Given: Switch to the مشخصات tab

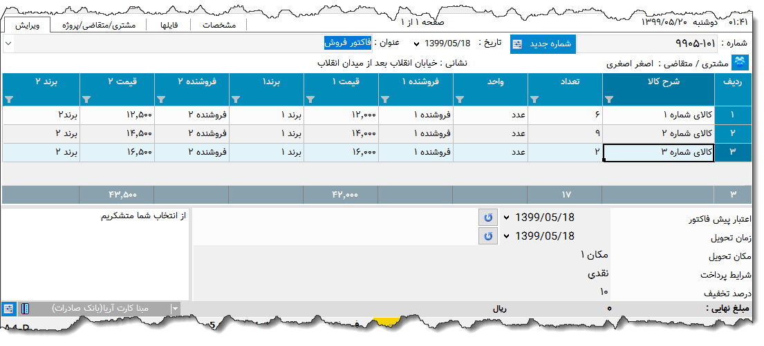Looking at the screenshot, I should tap(218, 26).
